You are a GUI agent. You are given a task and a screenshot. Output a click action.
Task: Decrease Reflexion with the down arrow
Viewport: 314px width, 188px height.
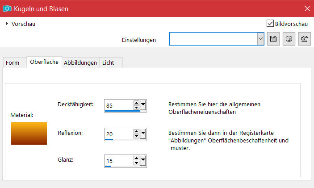point(136,135)
